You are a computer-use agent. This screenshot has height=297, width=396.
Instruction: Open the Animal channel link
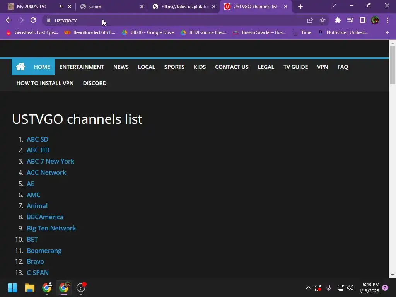click(37, 206)
